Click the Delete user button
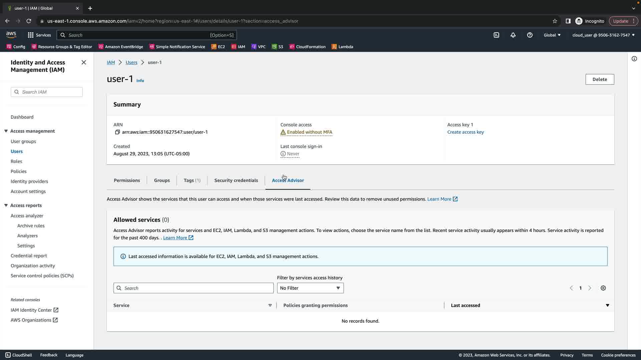 (599, 79)
